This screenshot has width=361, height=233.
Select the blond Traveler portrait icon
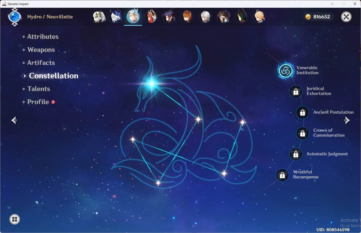pyautogui.click(x=259, y=16)
